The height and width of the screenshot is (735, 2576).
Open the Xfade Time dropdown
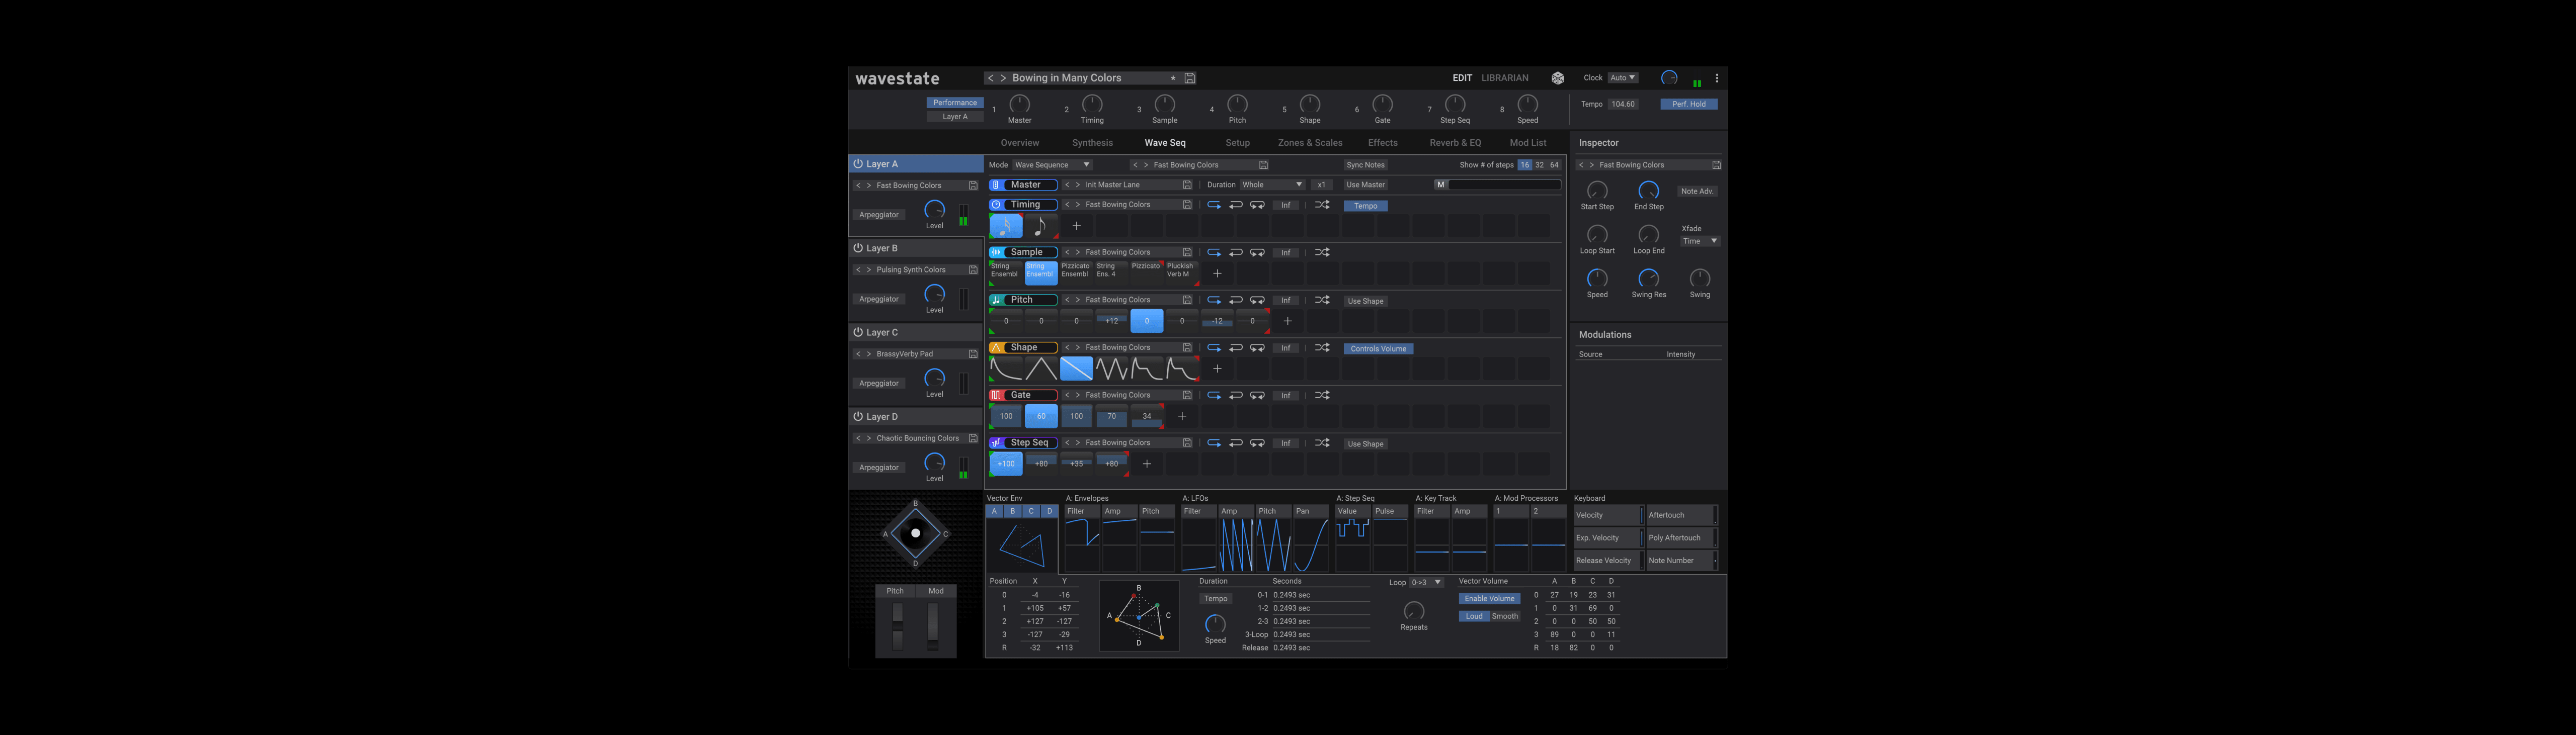point(1700,241)
